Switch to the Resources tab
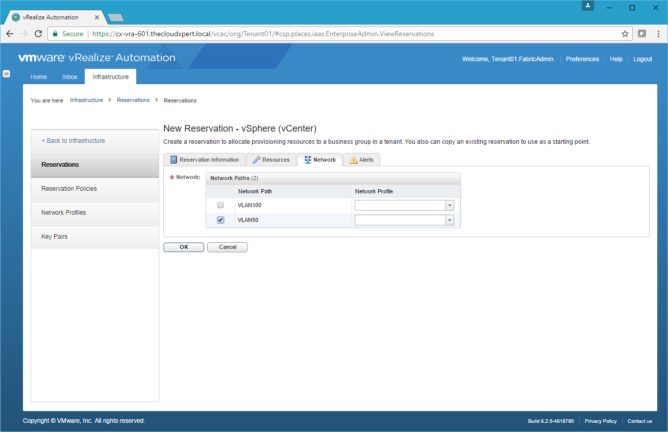The width and height of the screenshot is (668, 432). coord(271,160)
